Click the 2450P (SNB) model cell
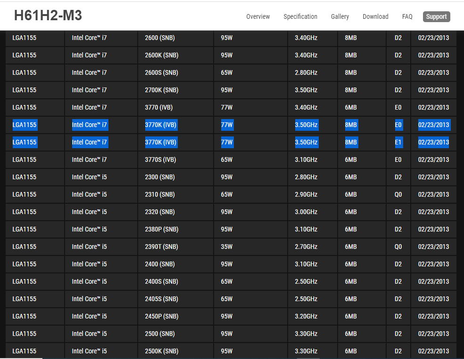 click(x=161, y=316)
